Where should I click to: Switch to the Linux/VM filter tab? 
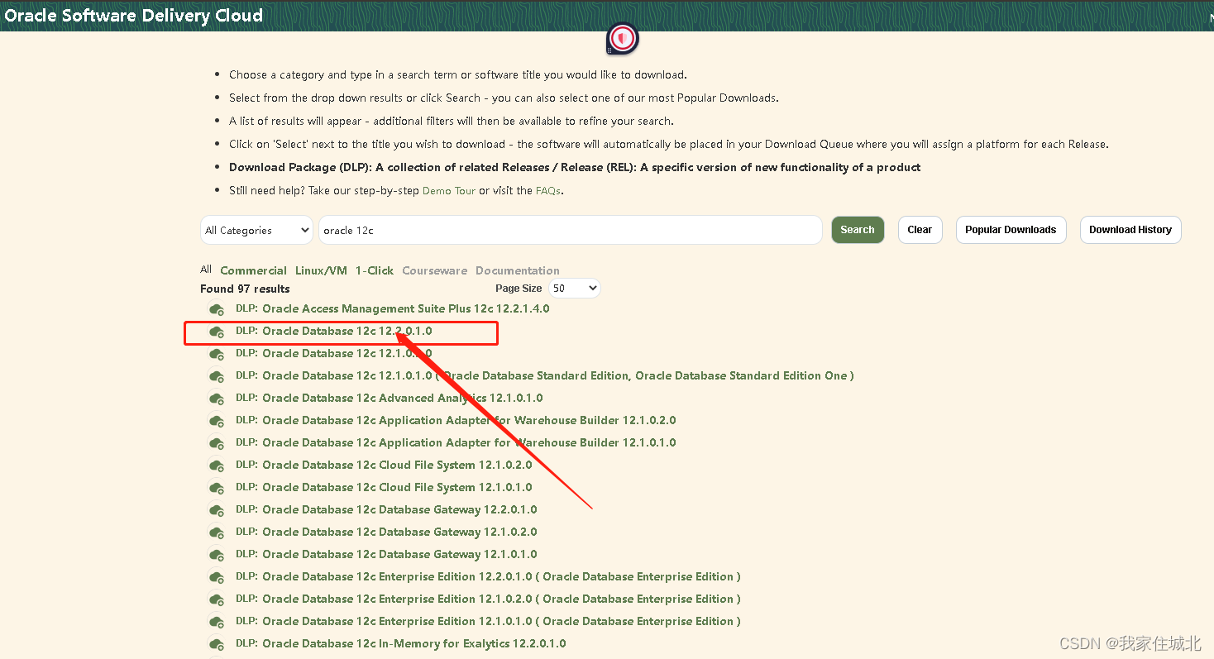[321, 270]
